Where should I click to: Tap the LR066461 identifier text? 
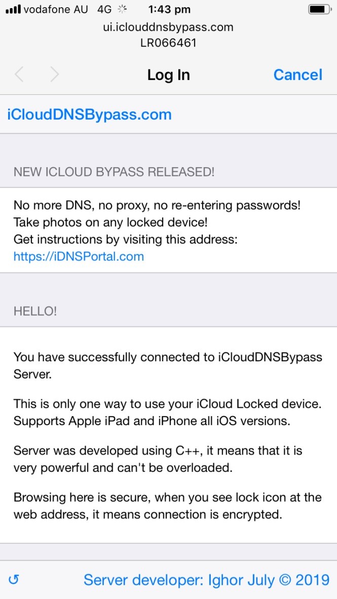coord(168,43)
